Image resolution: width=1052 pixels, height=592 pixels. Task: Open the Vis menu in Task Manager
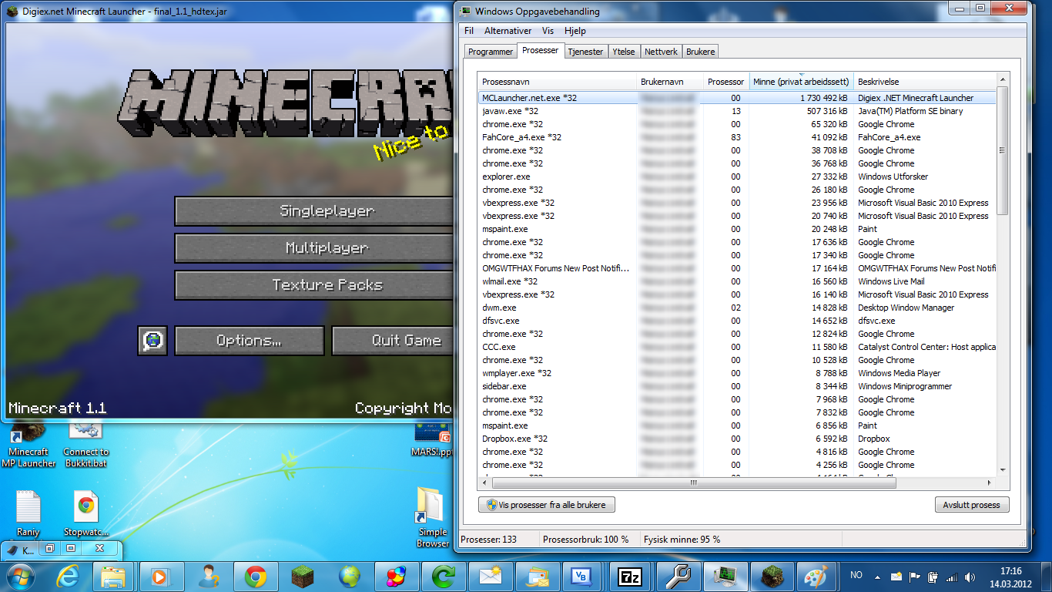point(548,31)
